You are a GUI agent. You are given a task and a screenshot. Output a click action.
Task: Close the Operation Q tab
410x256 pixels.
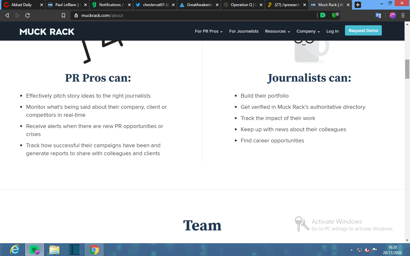(x=261, y=5)
